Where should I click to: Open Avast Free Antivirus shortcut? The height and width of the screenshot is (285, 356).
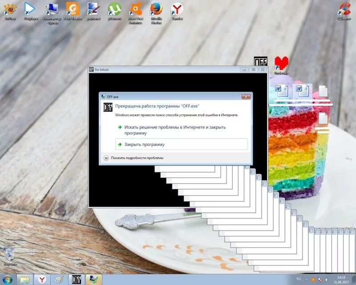click(x=136, y=14)
